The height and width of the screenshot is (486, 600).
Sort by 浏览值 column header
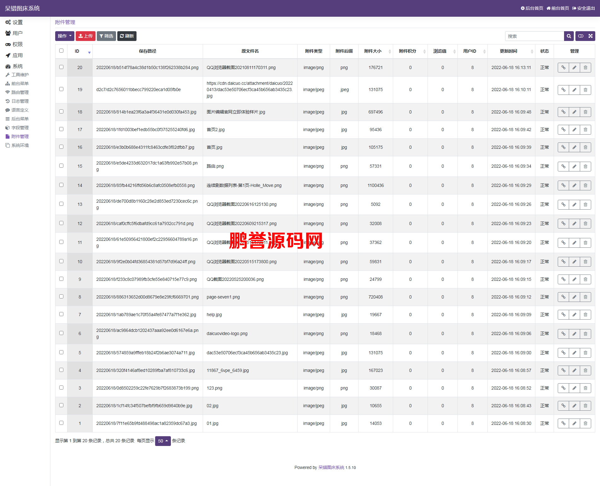pos(442,51)
